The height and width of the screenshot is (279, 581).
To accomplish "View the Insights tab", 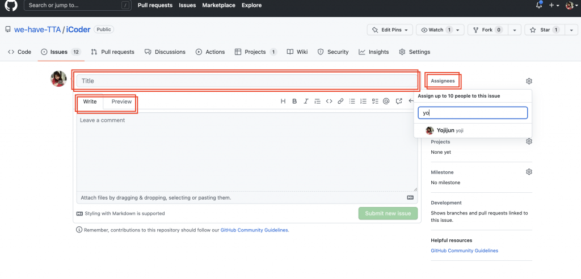I will tap(373, 52).
